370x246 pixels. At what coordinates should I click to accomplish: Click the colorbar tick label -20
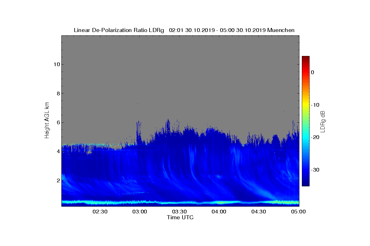(315, 137)
